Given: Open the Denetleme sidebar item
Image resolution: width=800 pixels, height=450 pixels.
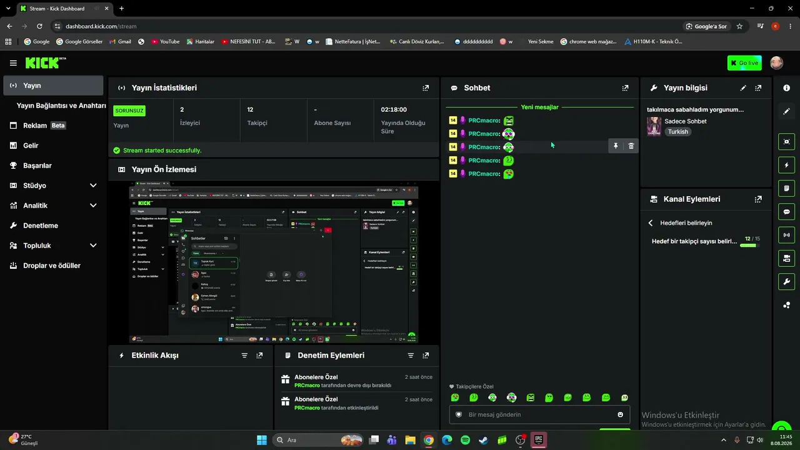Looking at the screenshot, I should click(x=53, y=226).
